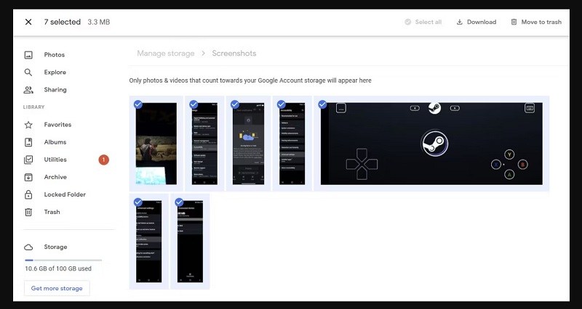582x309 pixels.
Task: Click the X icon to clear selection
Action: tap(28, 22)
